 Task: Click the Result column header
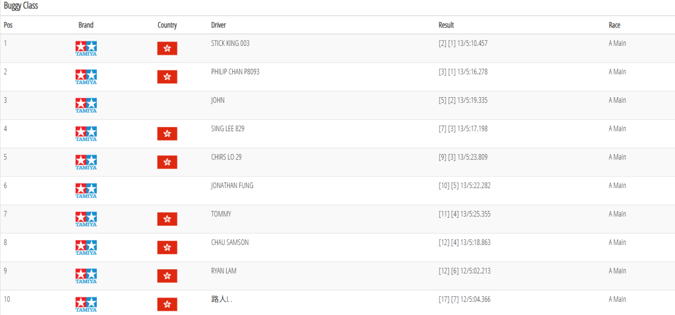tap(446, 25)
